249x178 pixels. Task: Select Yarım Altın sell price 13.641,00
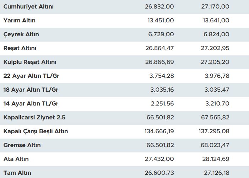tap(215, 21)
